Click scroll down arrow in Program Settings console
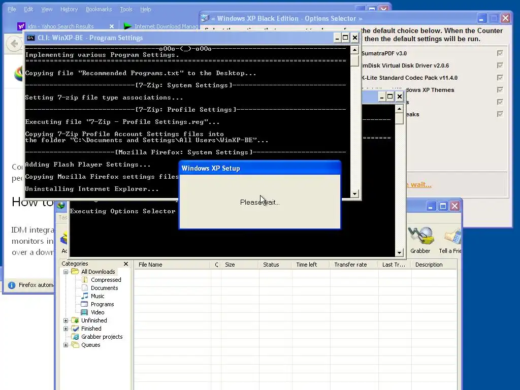The height and width of the screenshot is (390, 520). (x=354, y=194)
